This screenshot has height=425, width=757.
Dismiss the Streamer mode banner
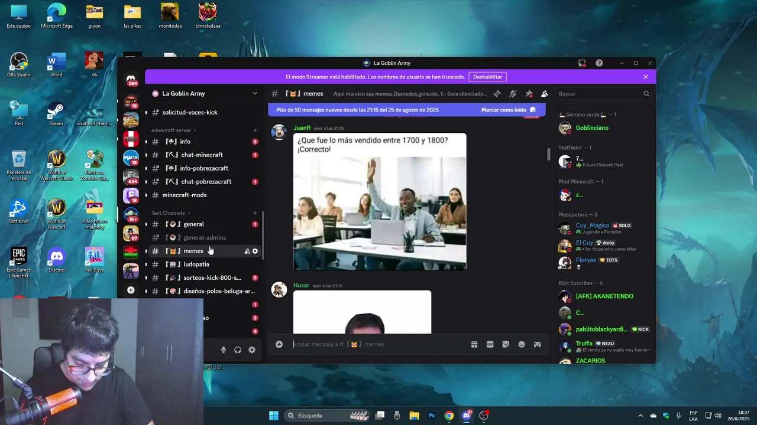[646, 77]
